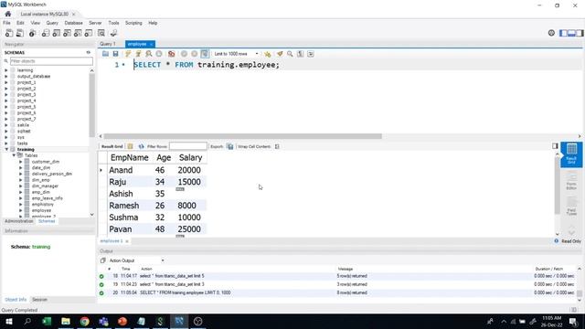
Task: Open the schema inspector toolbar icon
Action: click(x=33, y=33)
